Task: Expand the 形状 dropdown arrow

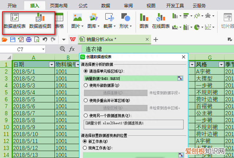Action: 131,26
